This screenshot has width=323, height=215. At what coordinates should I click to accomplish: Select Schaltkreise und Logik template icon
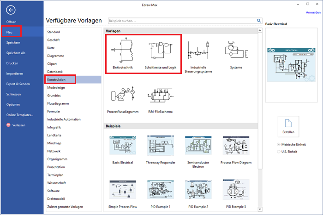click(x=161, y=50)
